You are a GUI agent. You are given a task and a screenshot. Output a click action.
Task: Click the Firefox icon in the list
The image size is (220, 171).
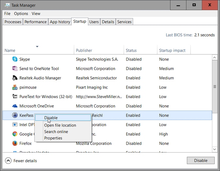click(15, 143)
